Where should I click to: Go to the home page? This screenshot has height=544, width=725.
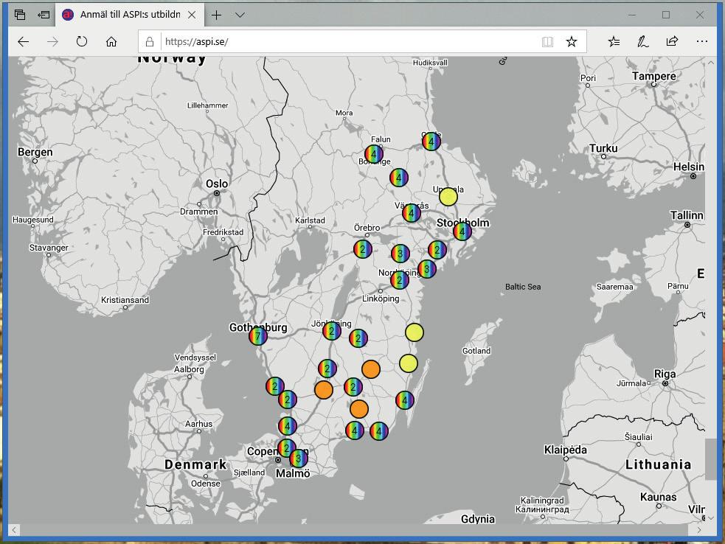[x=111, y=41]
